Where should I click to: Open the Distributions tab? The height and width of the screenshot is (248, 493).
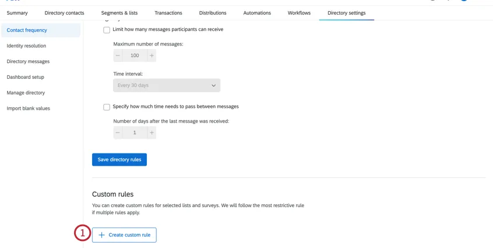click(213, 13)
